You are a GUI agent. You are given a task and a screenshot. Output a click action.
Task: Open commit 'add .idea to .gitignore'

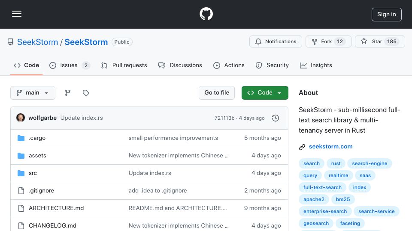point(158,191)
